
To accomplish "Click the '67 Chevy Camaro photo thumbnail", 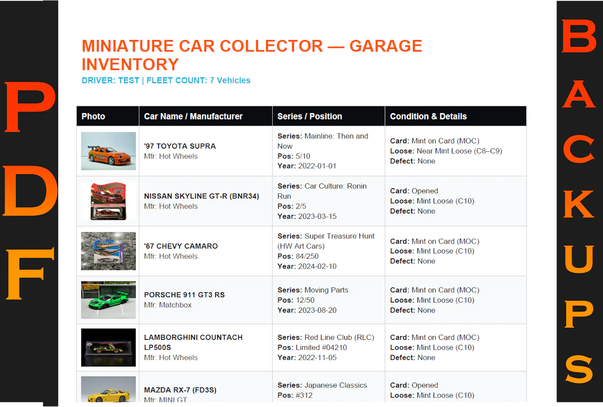I will click(108, 251).
